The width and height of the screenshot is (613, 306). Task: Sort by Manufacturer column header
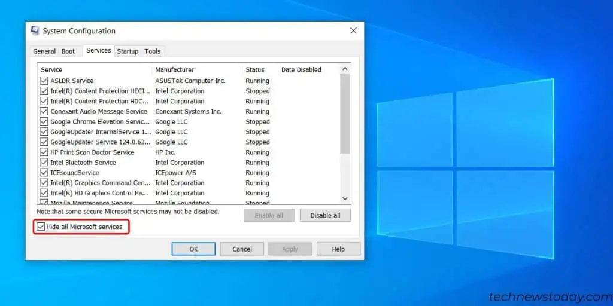[x=196, y=69]
